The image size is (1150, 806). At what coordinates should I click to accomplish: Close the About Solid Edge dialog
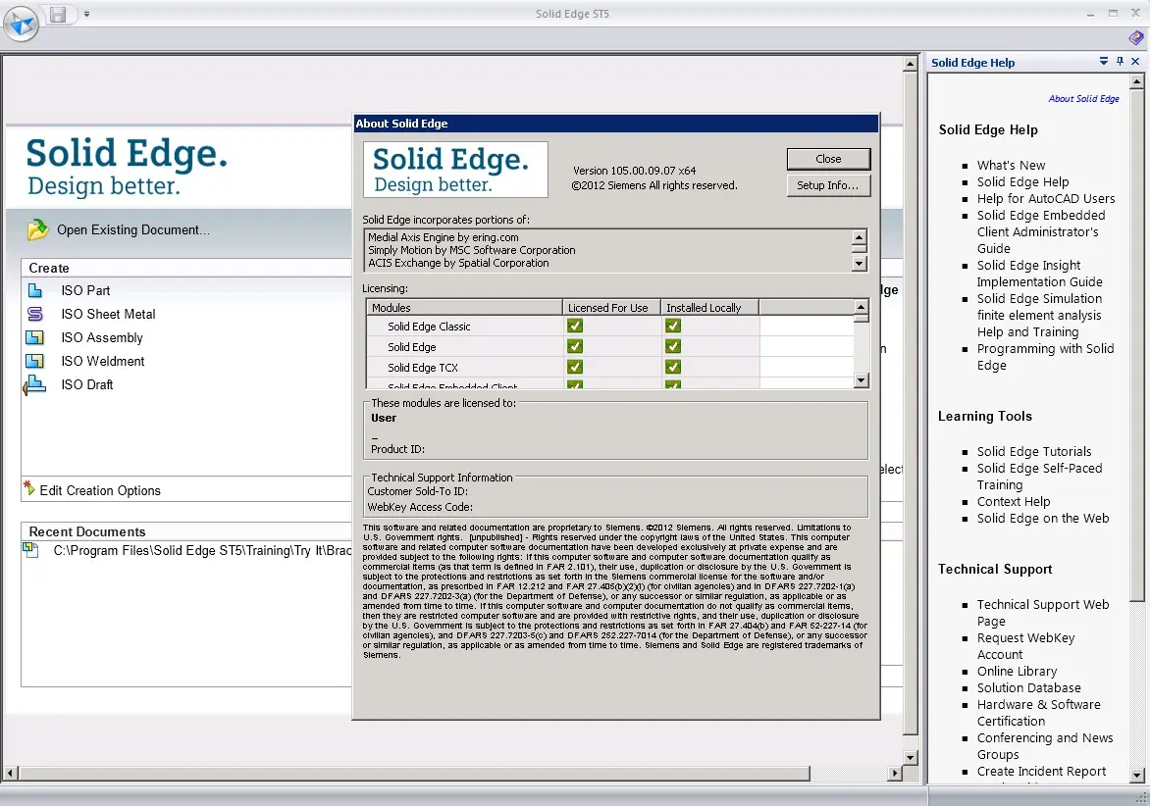[x=828, y=159]
